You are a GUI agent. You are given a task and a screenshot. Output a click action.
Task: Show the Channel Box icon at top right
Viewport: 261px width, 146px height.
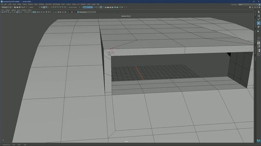click(259, 7)
